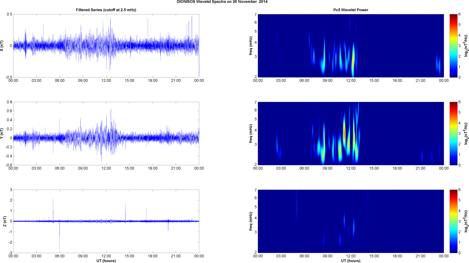Screen dimensions: 469x263
Task: Open the X component filtered time series plot
Action: coord(106,46)
